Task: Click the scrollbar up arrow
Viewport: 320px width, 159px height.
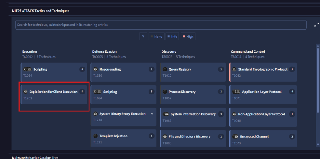Action: coord(318,46)
